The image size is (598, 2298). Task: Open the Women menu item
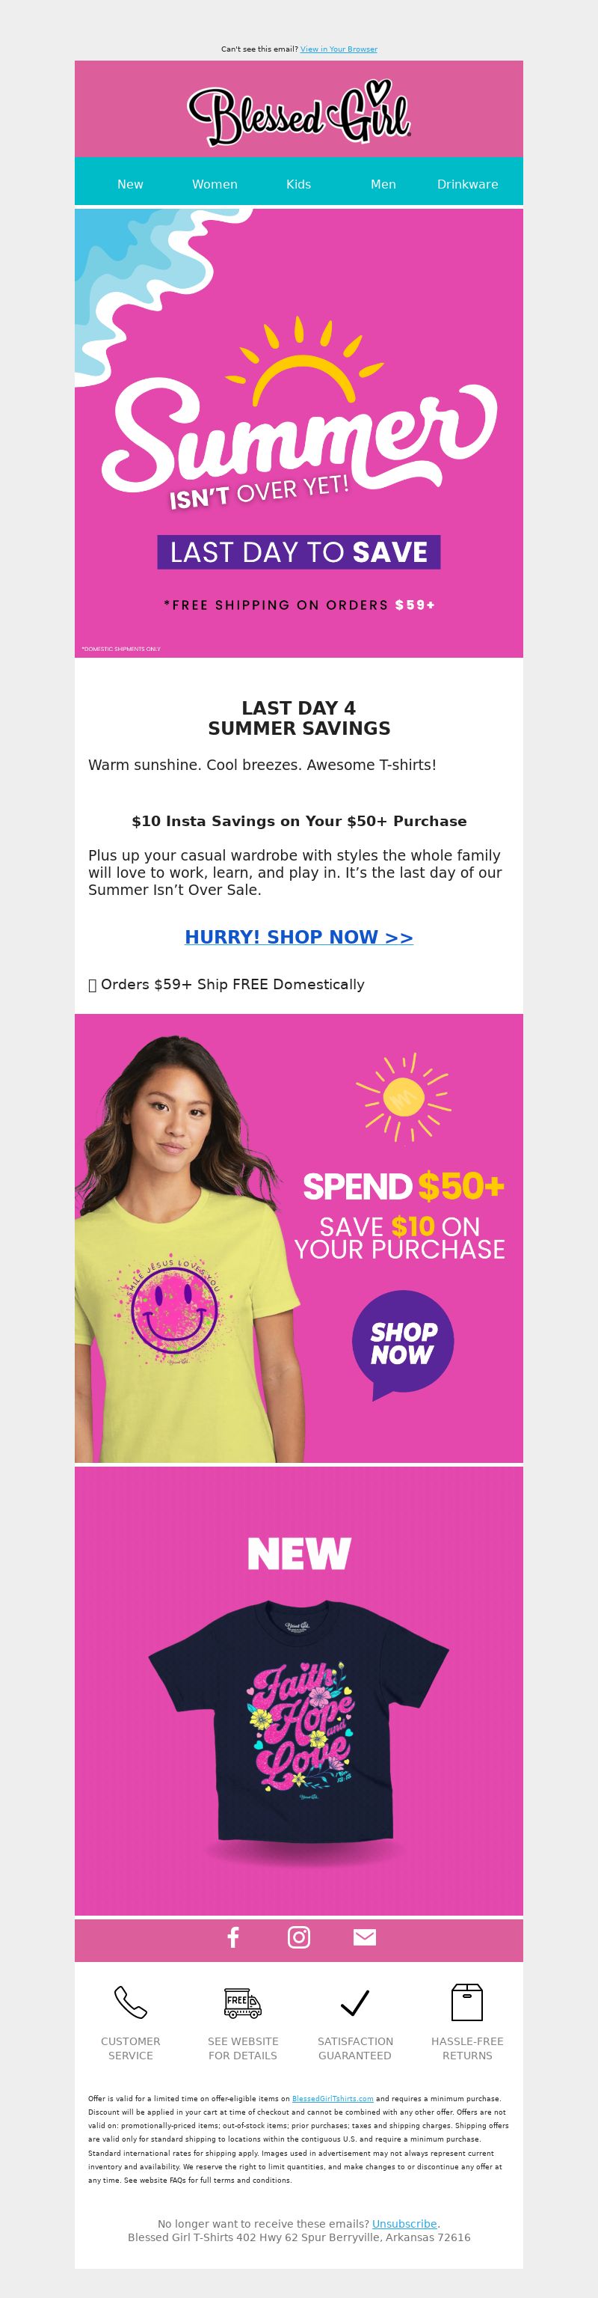click(215, 184)
